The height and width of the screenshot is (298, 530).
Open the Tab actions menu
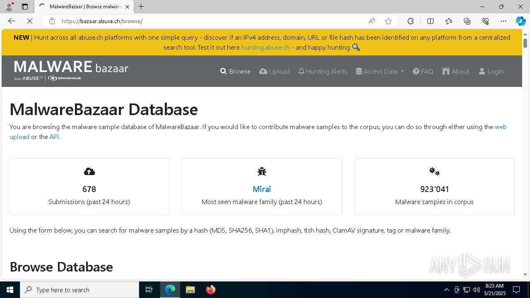click(x=25, y=7)
